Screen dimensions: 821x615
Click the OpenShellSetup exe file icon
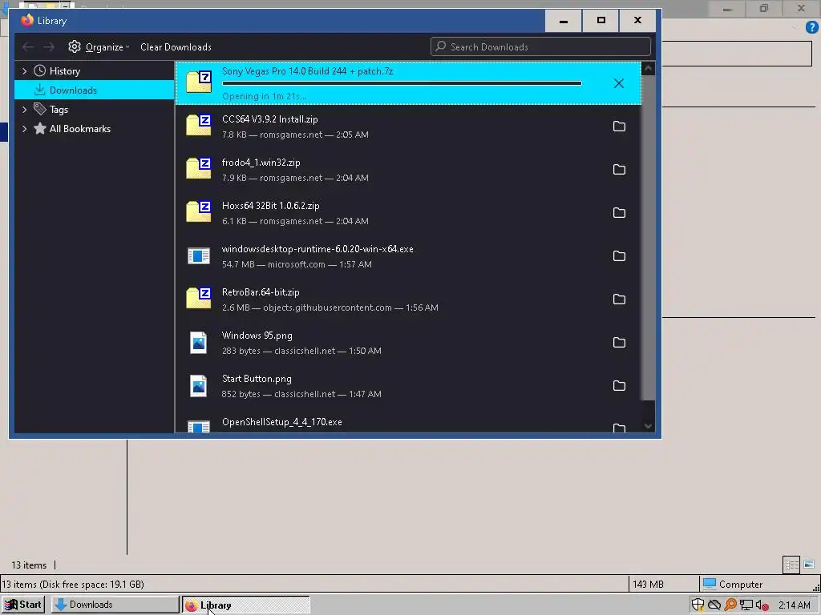[199, 427]
